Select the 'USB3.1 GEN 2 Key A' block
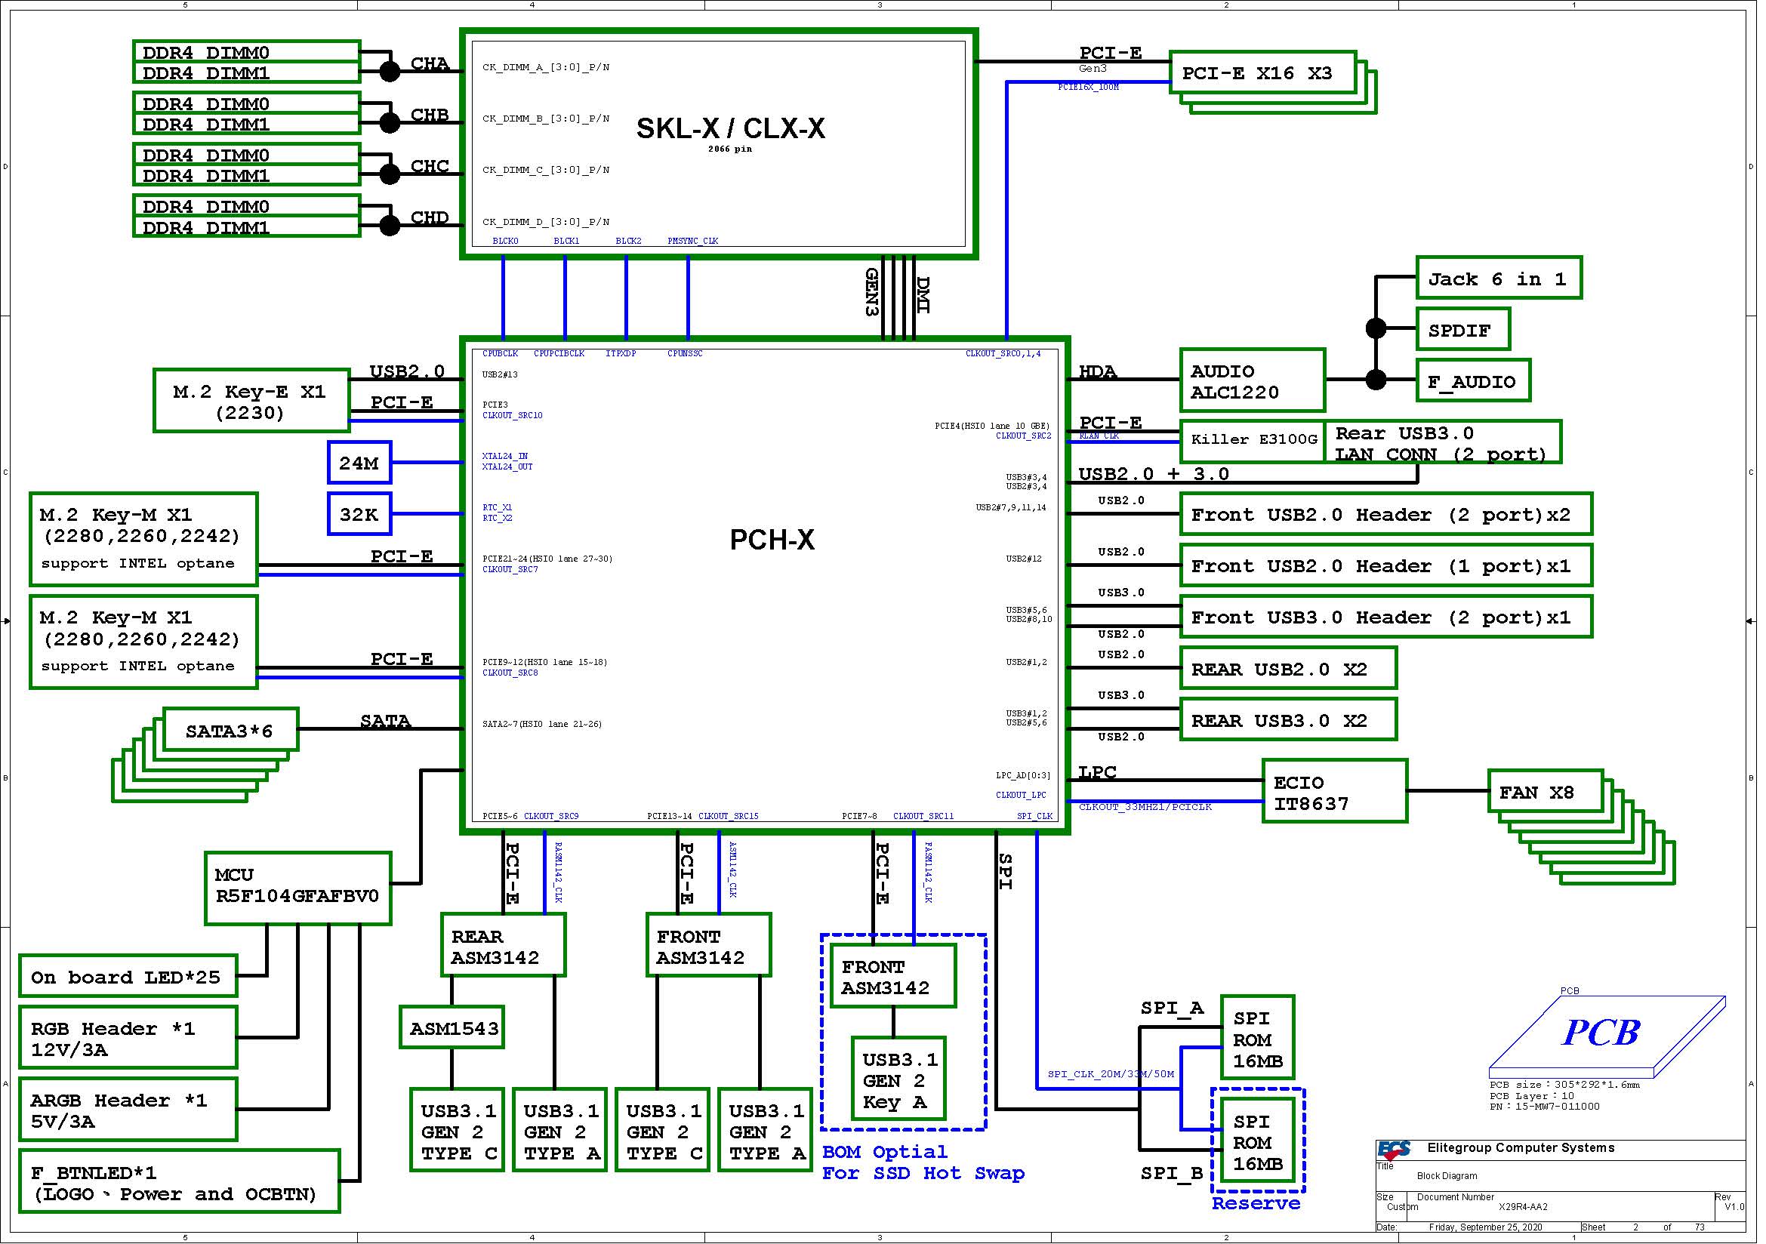The image size is (1766, 1244). [899, 1080]
